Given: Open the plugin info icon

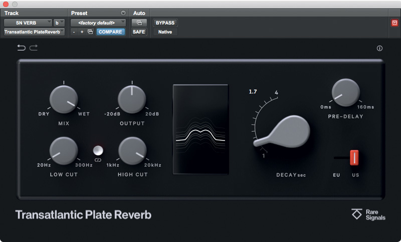Looking at the screenshot, I should click(x=379, y=48).
